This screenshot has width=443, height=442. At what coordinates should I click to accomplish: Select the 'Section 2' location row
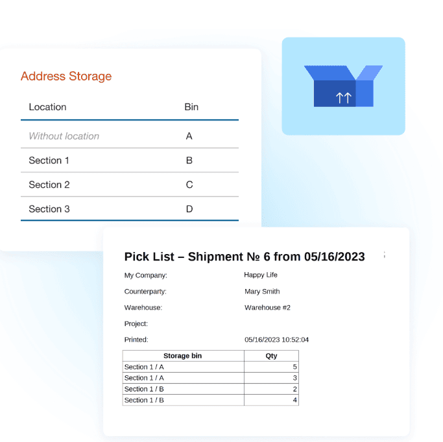click(130, 185)
